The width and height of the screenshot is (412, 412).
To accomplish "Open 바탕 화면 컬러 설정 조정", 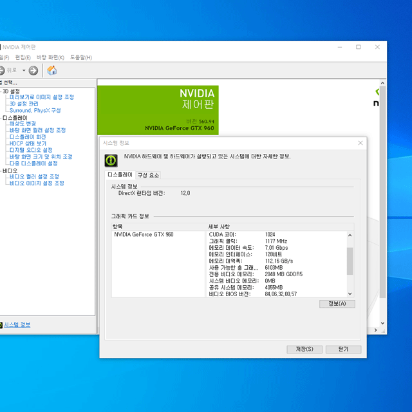I will coord(37,130).
